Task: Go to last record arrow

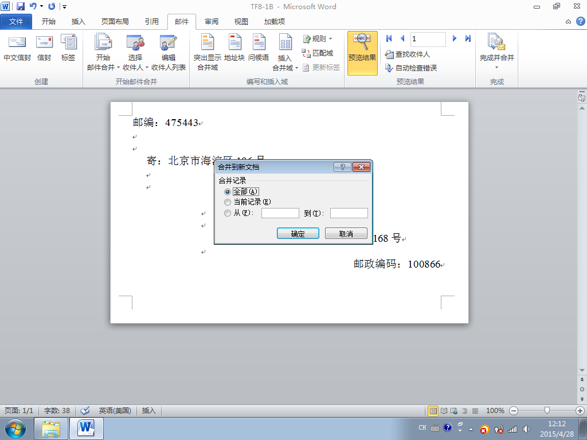Action: pyautogui.click(x=468, y=38)
